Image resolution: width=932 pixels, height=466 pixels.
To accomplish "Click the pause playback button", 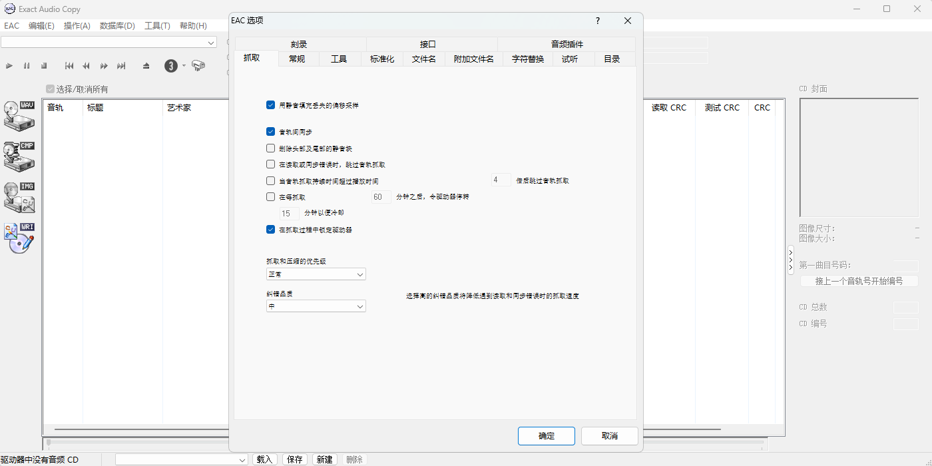I will [x=27, y=66].
